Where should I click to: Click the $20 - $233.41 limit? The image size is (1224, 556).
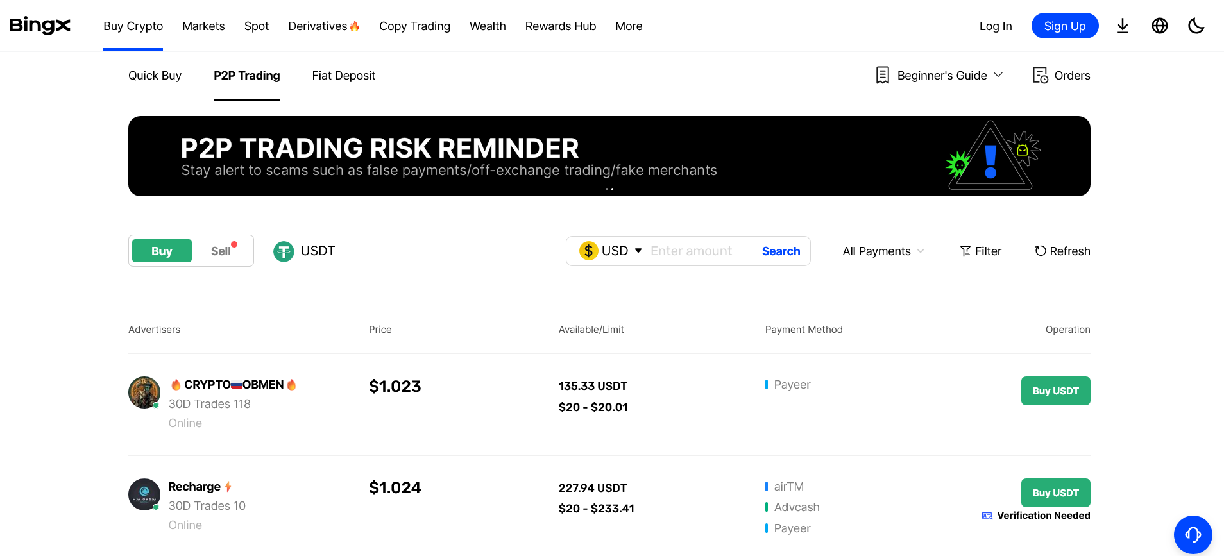point(597,509)
